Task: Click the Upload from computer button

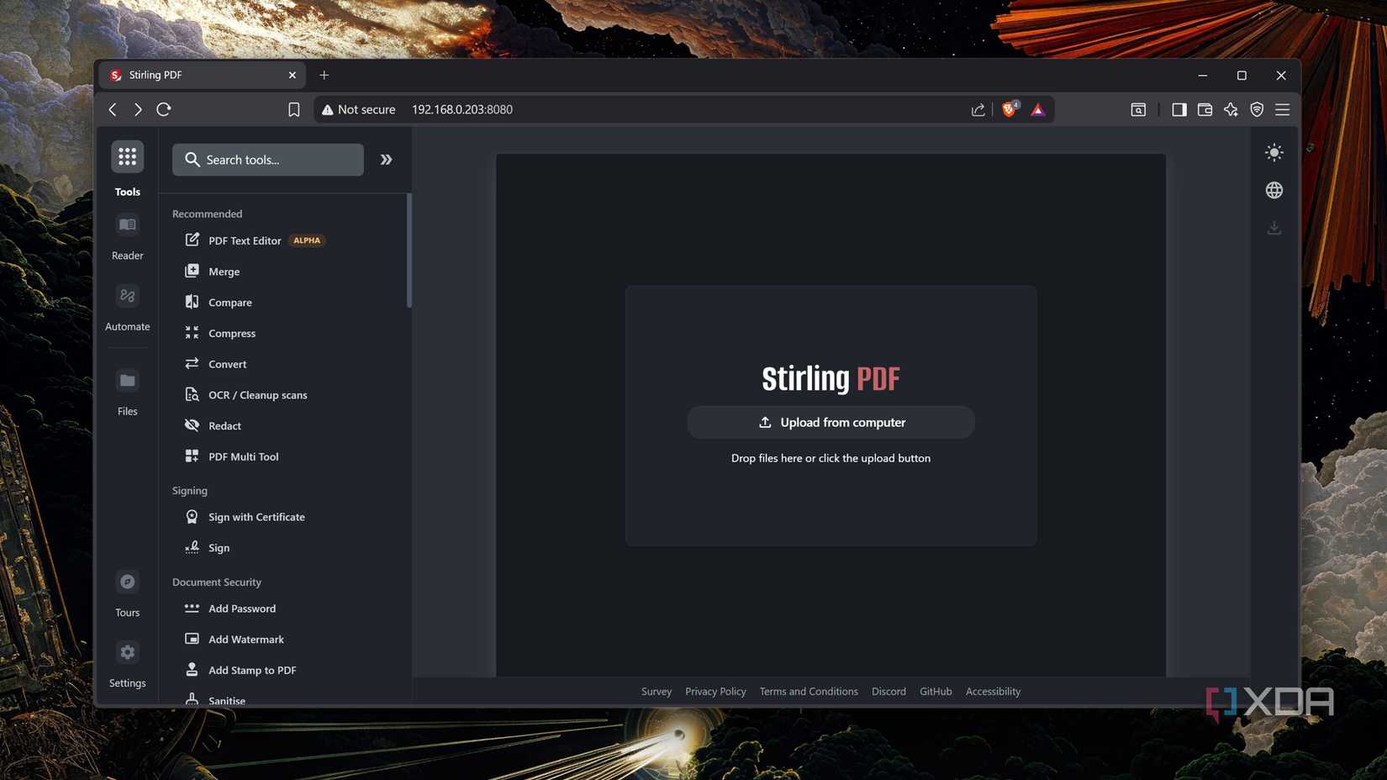Action: click(x=831, y=422)
